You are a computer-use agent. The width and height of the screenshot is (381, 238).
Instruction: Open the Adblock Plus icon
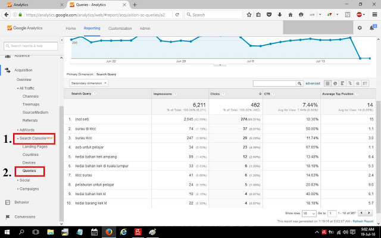[x=360, y=15]
